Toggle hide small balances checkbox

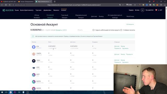(93, 30)
